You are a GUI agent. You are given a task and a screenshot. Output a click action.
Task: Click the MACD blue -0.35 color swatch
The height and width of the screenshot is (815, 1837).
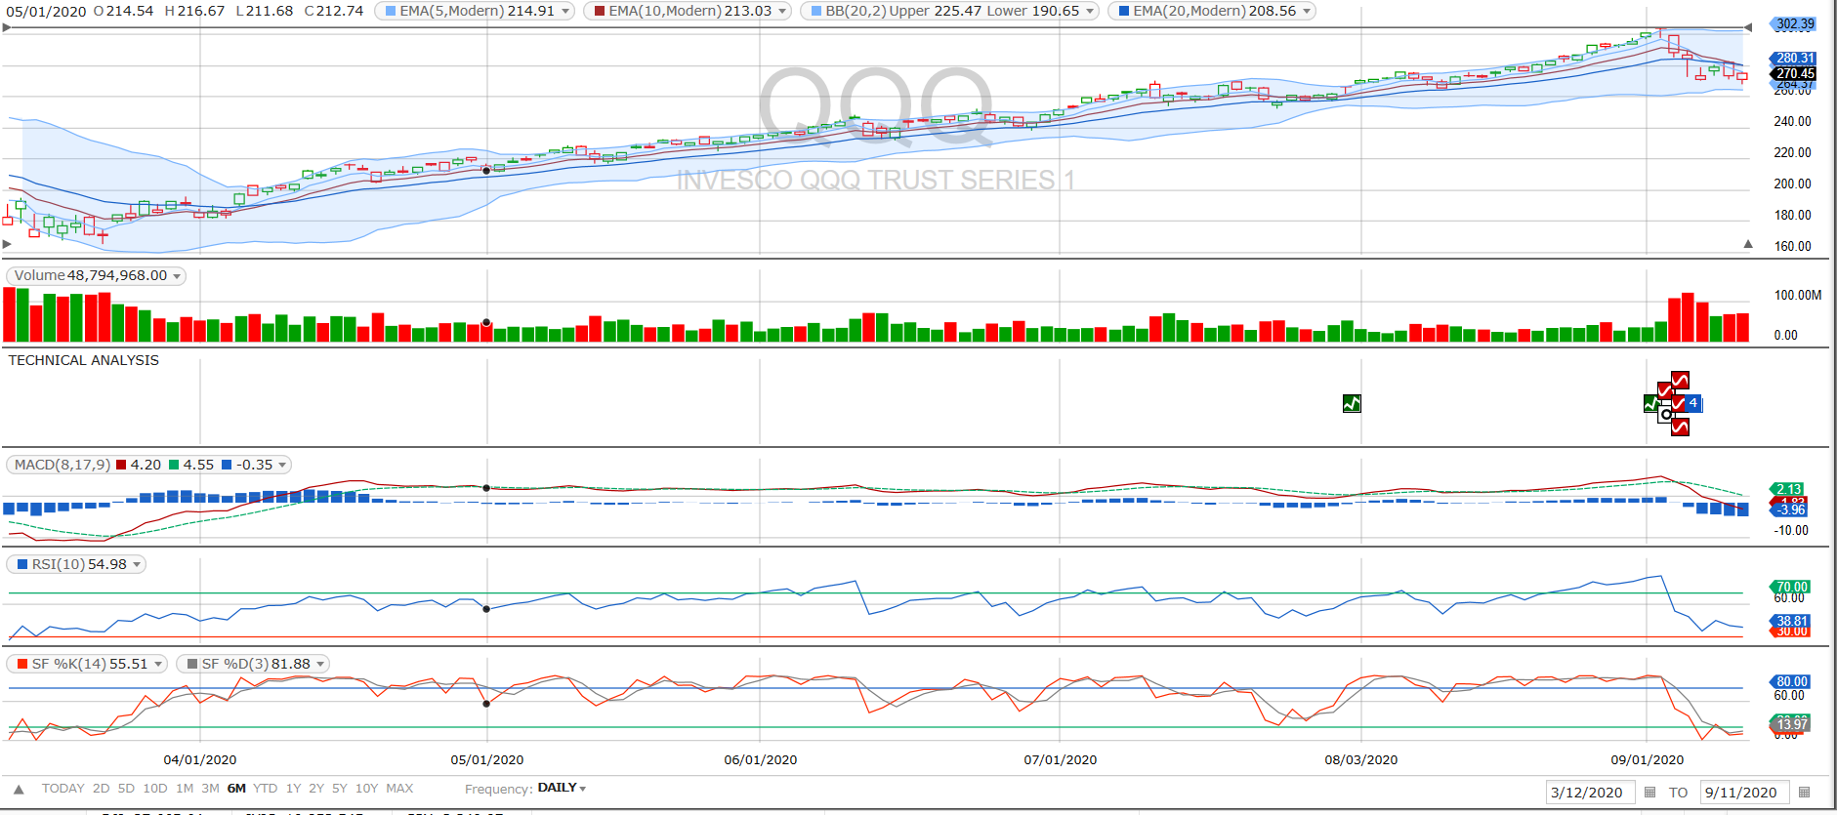[227, 466]
